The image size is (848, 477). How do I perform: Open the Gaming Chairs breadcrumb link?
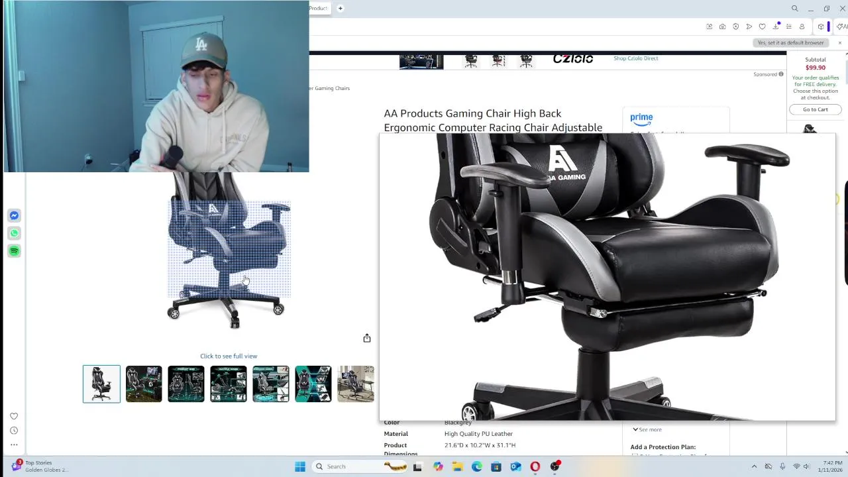tap(330, 88)
